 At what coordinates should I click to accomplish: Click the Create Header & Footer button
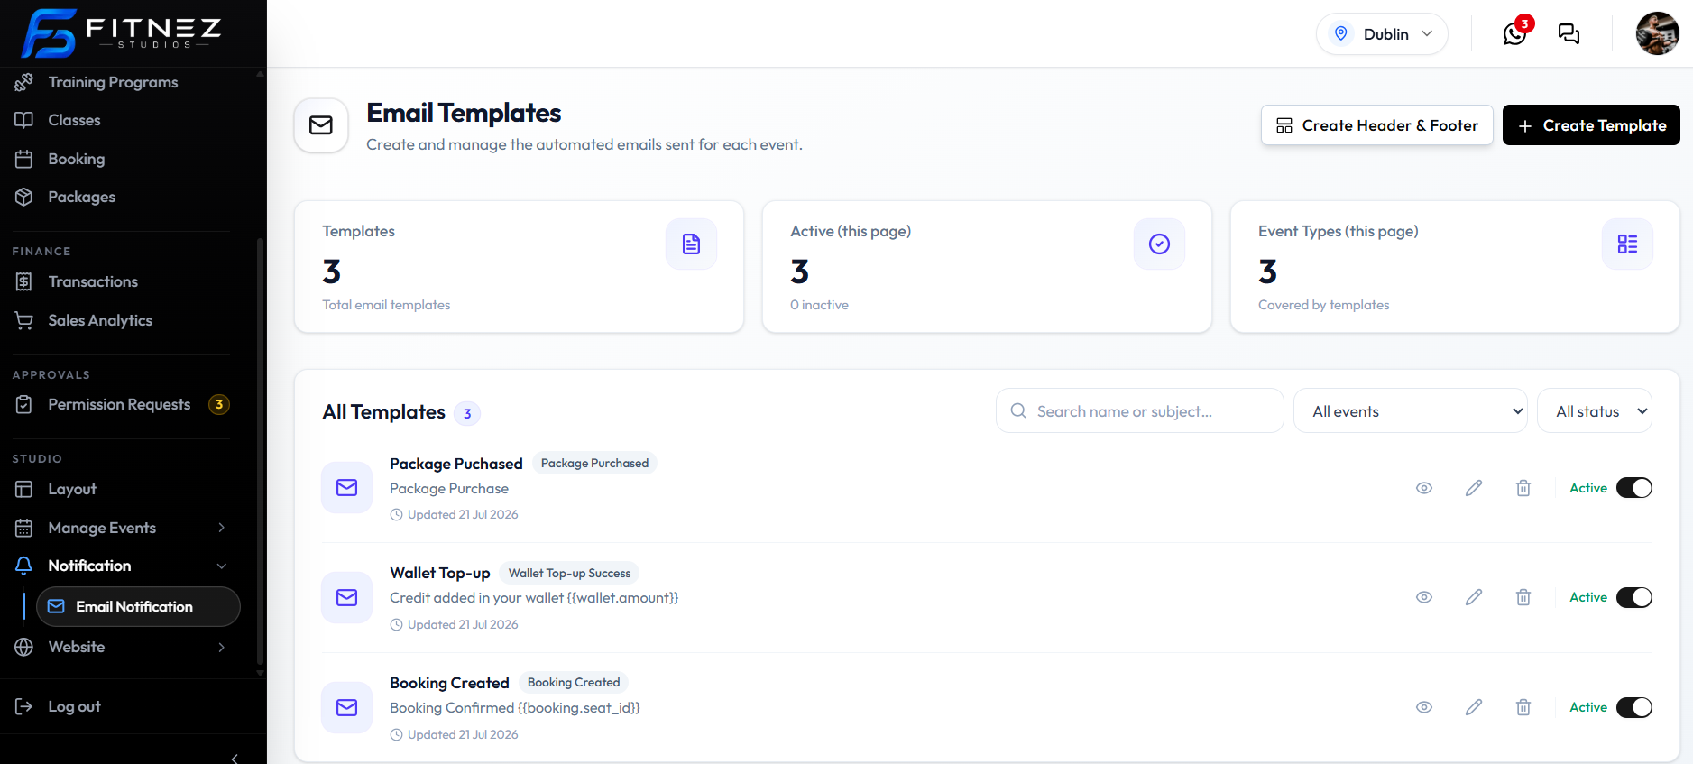[1376, 125]
